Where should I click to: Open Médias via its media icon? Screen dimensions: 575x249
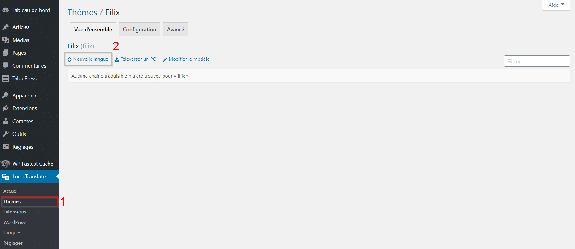coord(5,40)
